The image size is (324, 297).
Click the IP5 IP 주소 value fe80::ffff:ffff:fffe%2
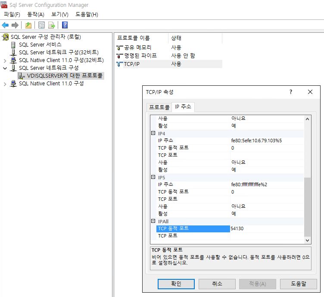tap(267, 184)
